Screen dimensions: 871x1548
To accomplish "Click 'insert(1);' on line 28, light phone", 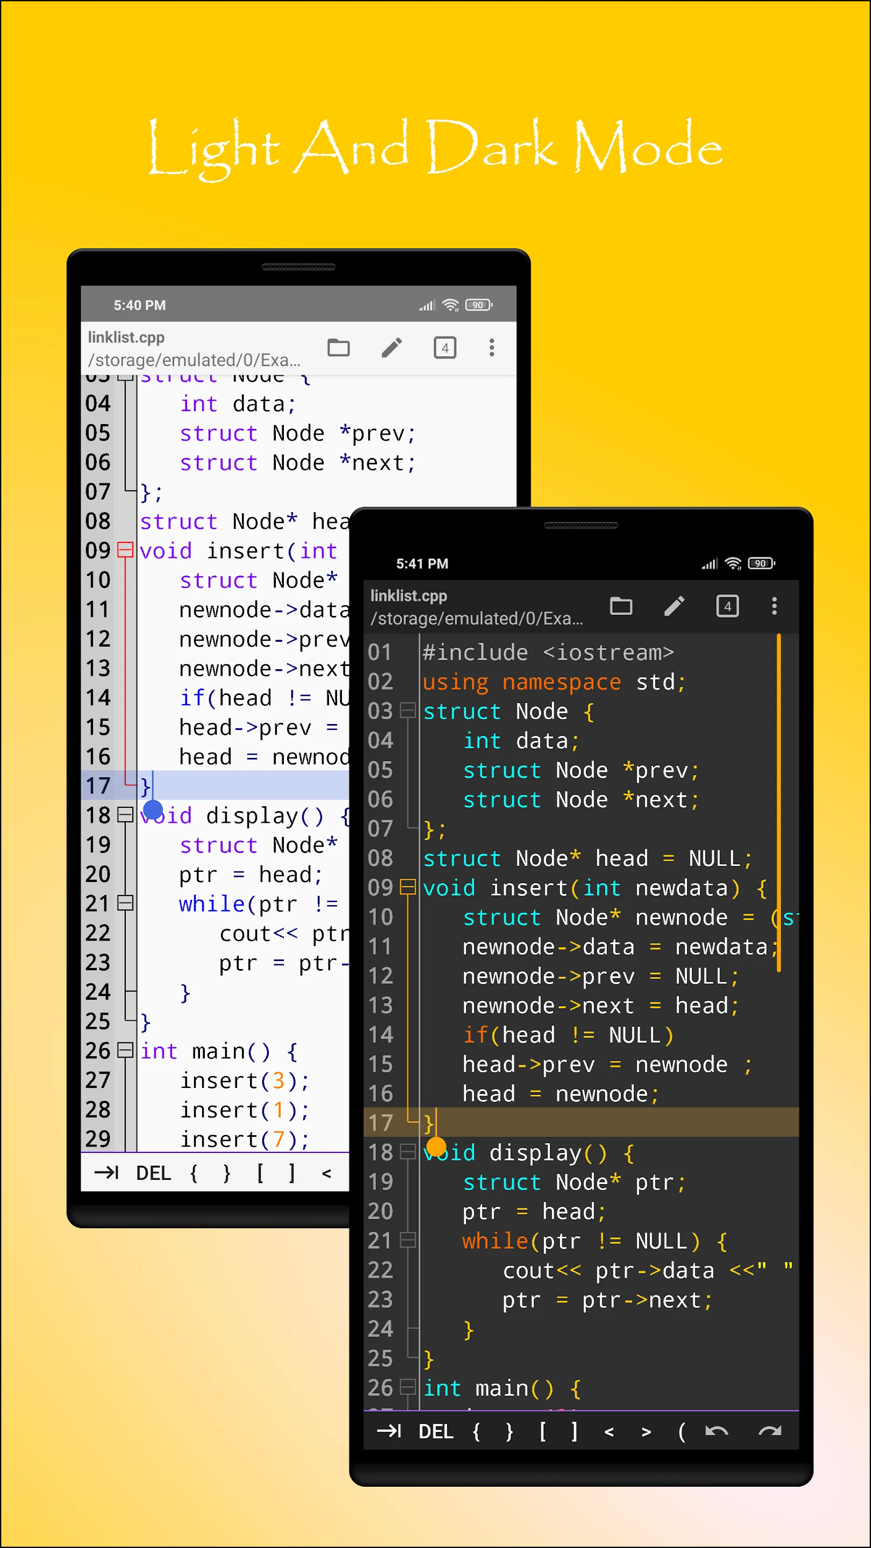I will 245,1110.
